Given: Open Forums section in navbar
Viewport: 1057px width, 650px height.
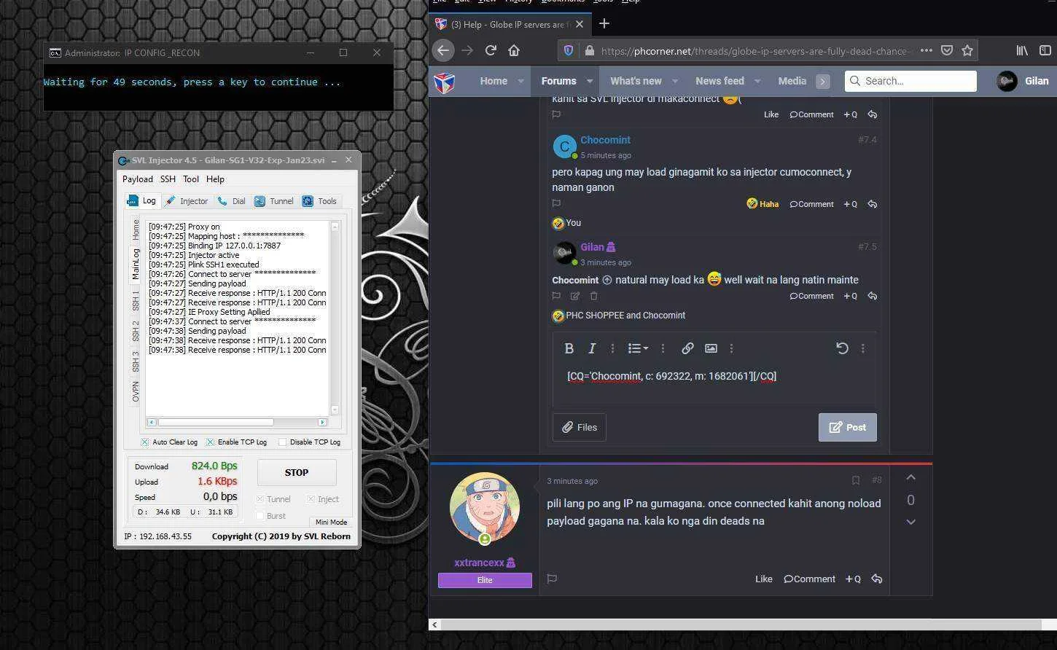Looking at the screenshot, I should click(x=558, y=81).
